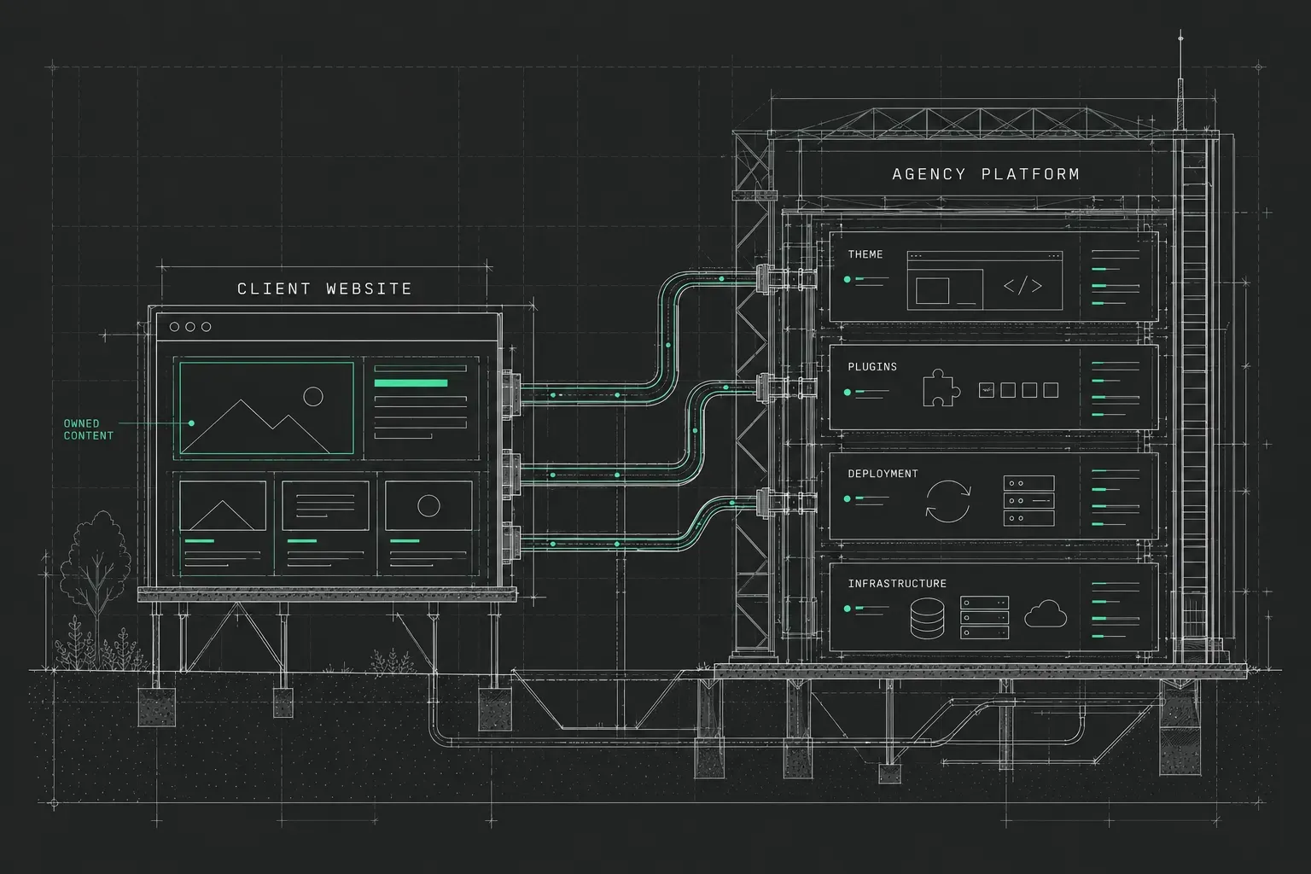
Task: Select the "DEPLOYMENT" panel label
Action: tap(883, 474)
